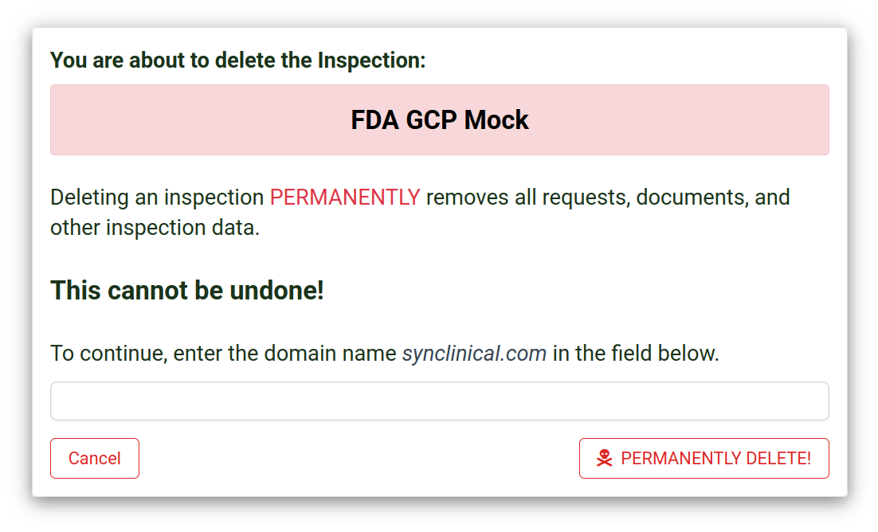Viewport: 878px width, 532px height.
Task: Click the FDA GCP Mock title text
Action: pyautogui.click(x=439, y=120)
